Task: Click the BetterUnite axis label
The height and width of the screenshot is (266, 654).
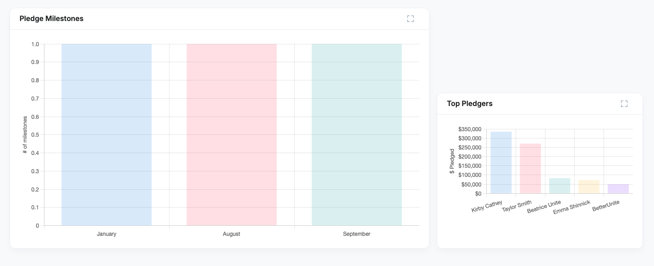Action: coord(606,206)
